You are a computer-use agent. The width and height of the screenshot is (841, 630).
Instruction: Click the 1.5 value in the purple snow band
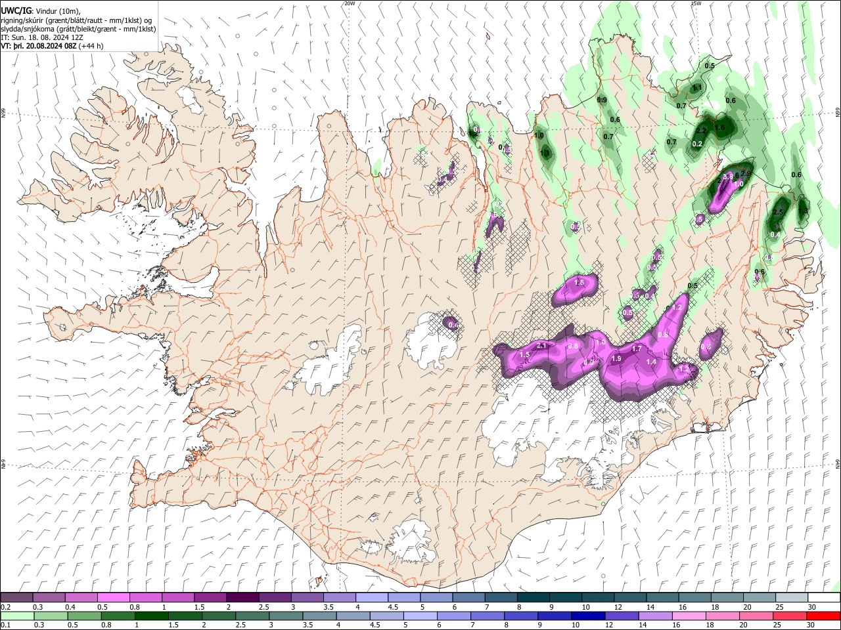point(524,355)
